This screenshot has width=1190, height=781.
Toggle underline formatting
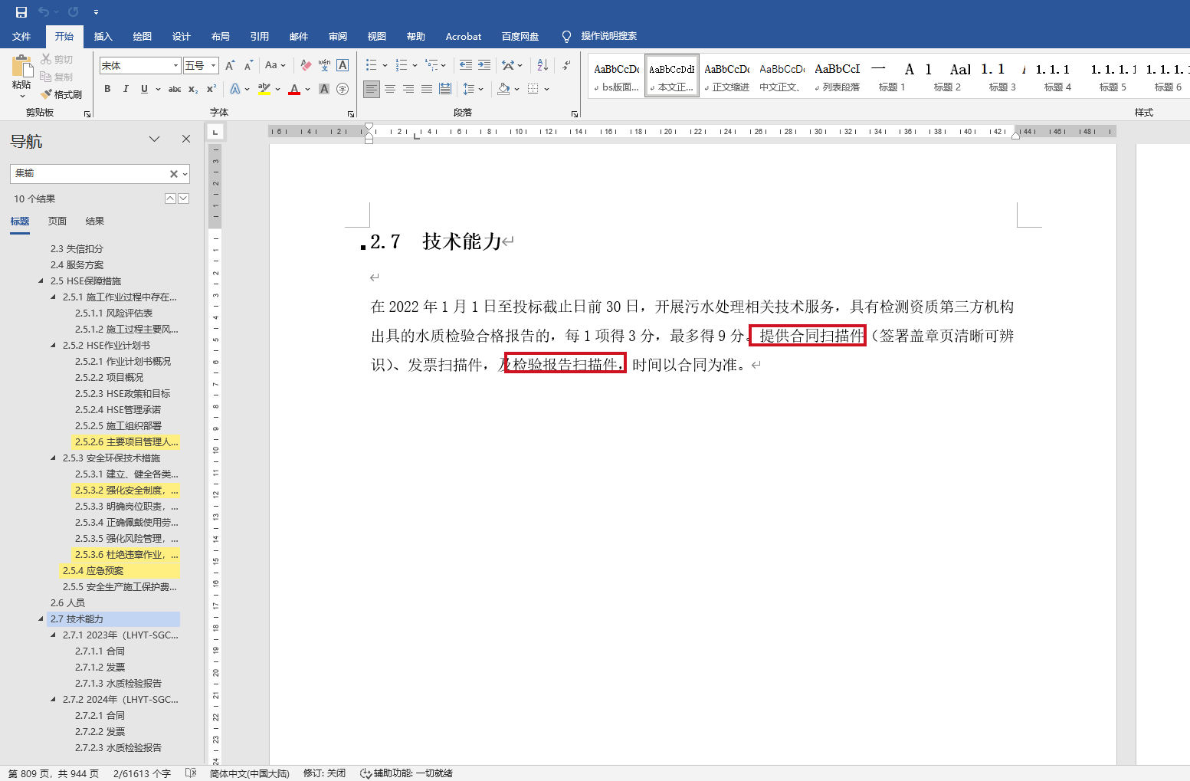(144, 89)
